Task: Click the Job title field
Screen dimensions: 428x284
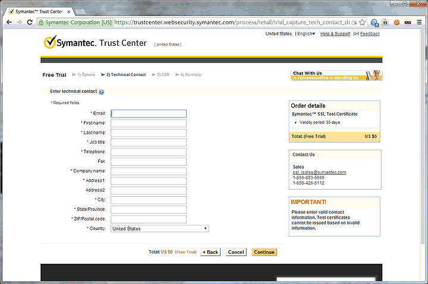Action: (x=149, y=143)
